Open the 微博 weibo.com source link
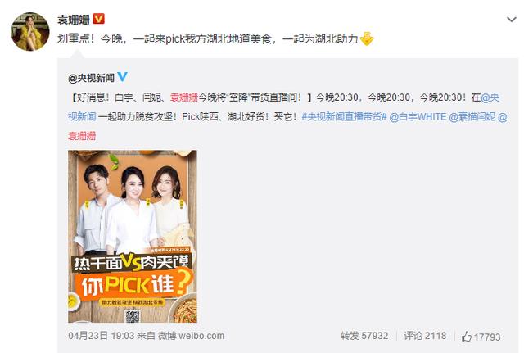Viewport: 524px width, 353px height. pyautogui.click(x=191, y=336)
